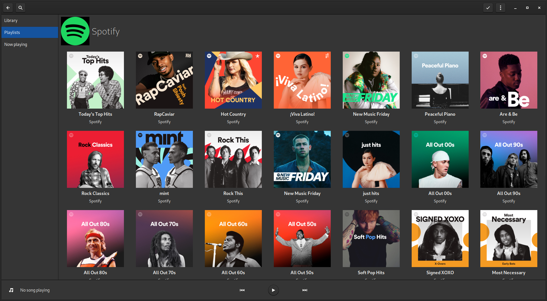Open the Peaceful Piano playlist cover
Screen dimensions: 547x301
click(440, 80)
